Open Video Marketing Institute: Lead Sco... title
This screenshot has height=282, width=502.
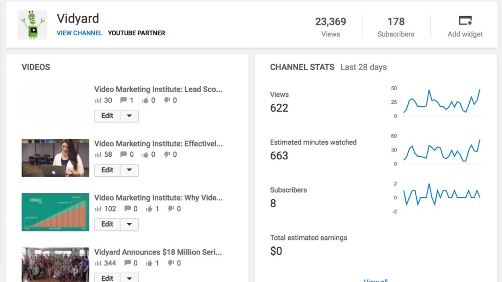[x=158, y=89]
